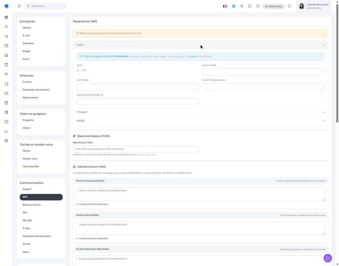
Task: Open Finance settings item
Action: 27,82
